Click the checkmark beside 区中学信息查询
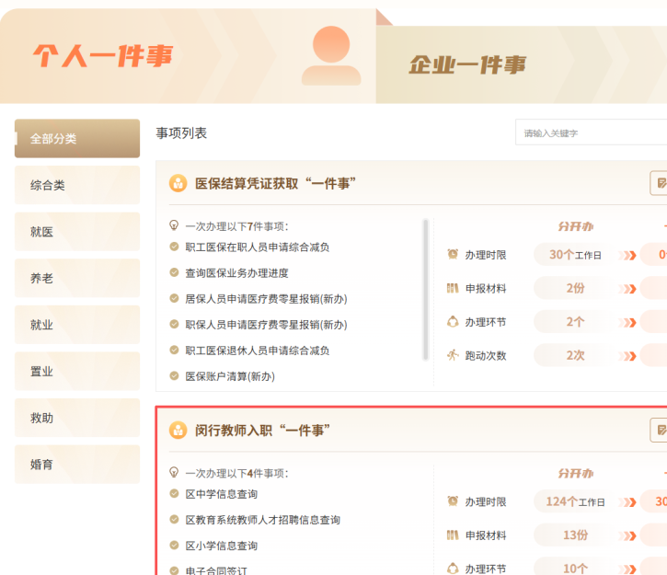667x575 pixels. 174,494
